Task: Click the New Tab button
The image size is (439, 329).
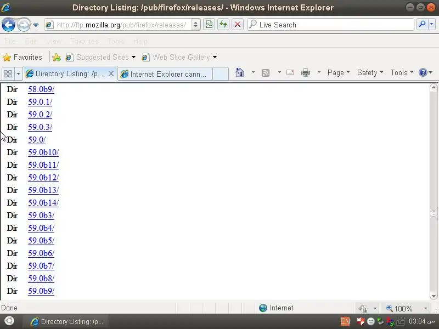Action: click(221, 74)
